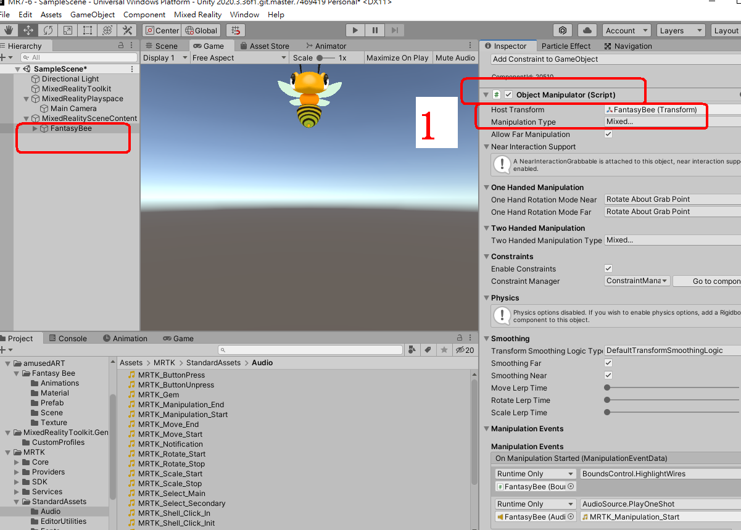The image size is (741, 530).
Task: Switch to the Scene tab
Action: 161,46
